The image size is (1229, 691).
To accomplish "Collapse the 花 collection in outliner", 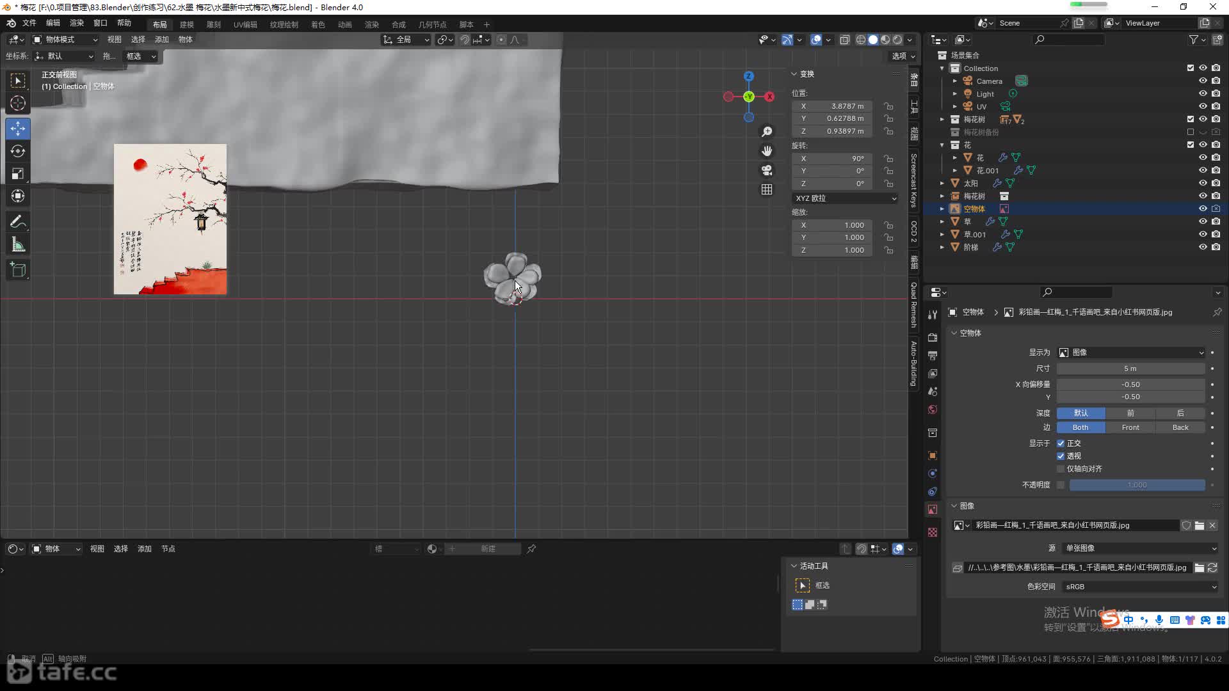I will 942,145.
